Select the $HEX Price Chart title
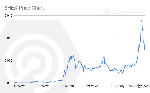150x93 pixels. 24,8
